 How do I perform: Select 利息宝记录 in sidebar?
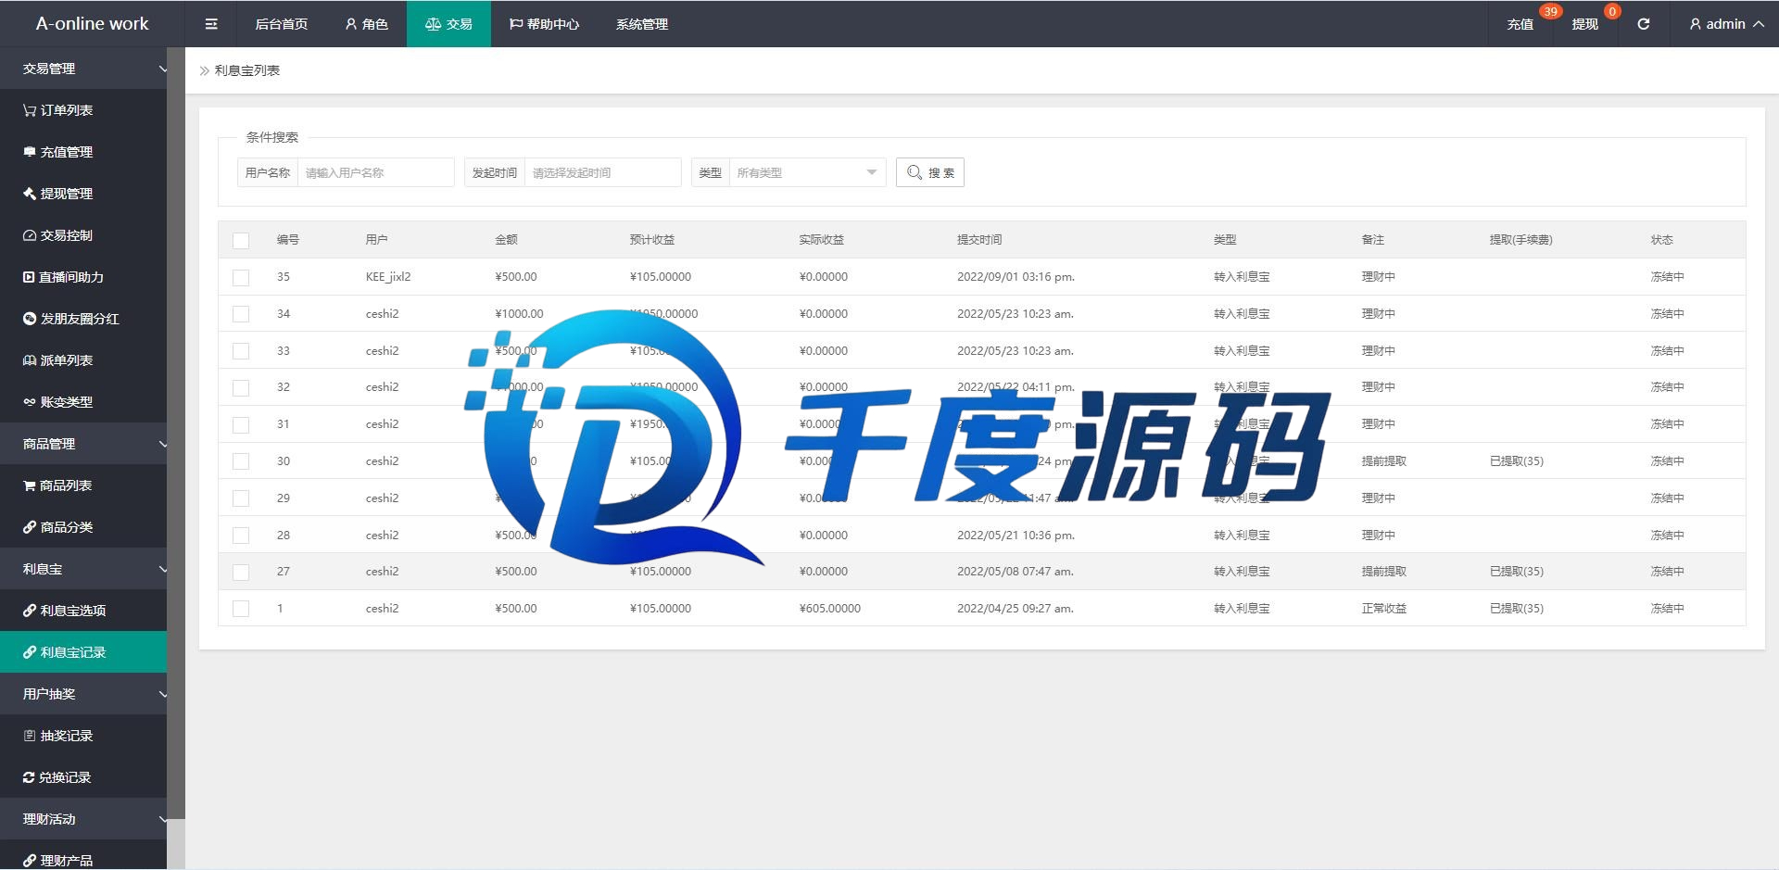click(x=83, y=652)
